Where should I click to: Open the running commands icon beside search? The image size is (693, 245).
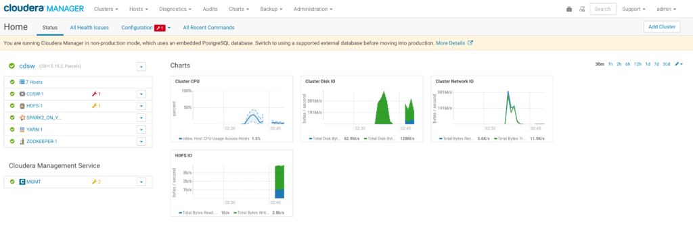[x=581, y=9]
